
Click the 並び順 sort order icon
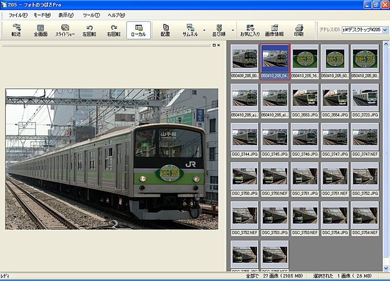(x=219, y=30)
